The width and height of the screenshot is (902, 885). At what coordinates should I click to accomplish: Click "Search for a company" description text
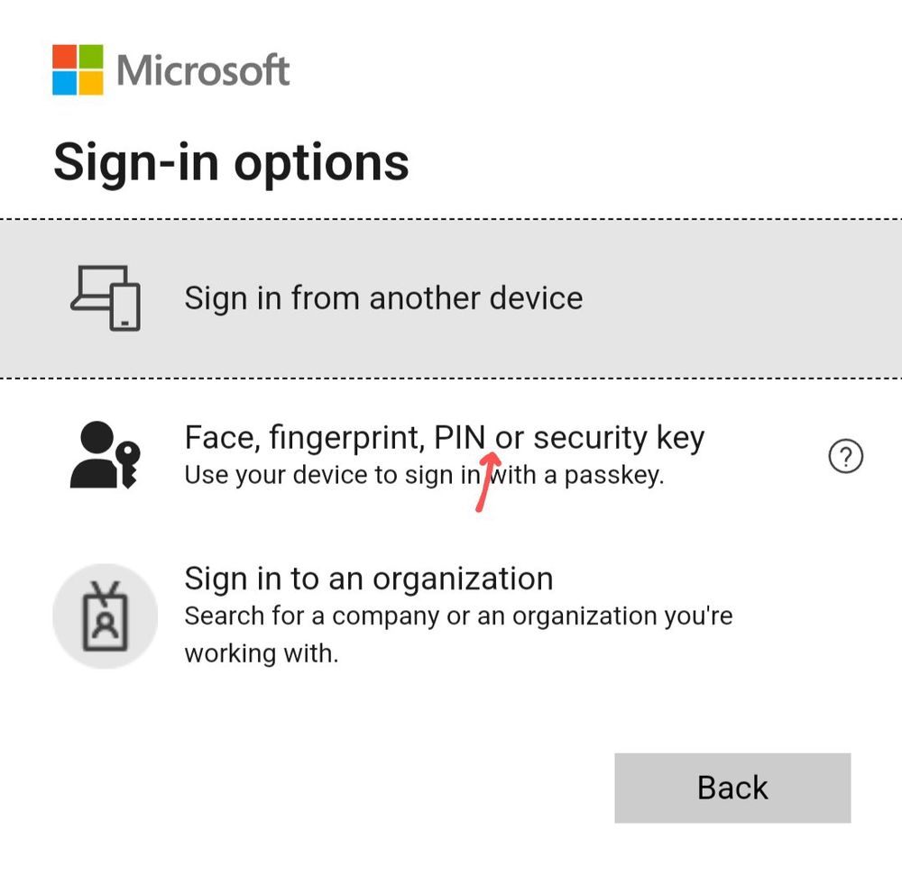[312, 616]
